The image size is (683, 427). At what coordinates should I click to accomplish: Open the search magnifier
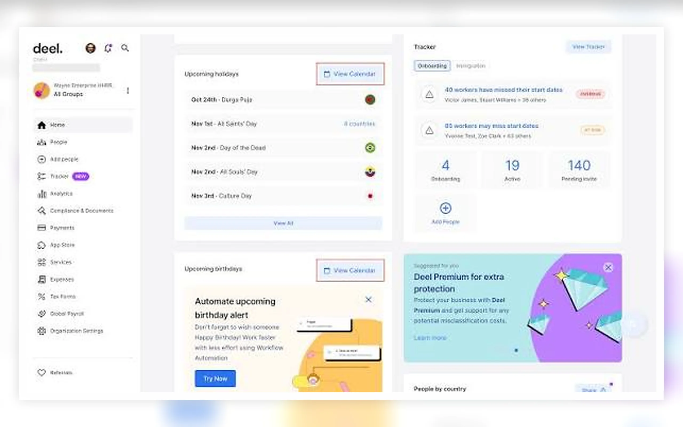125,48
